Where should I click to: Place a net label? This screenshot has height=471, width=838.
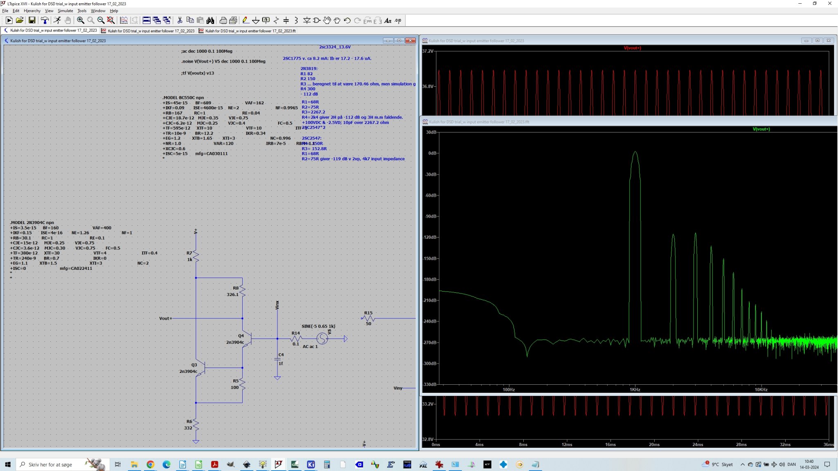pyautogui.click(x=266, y=20)
